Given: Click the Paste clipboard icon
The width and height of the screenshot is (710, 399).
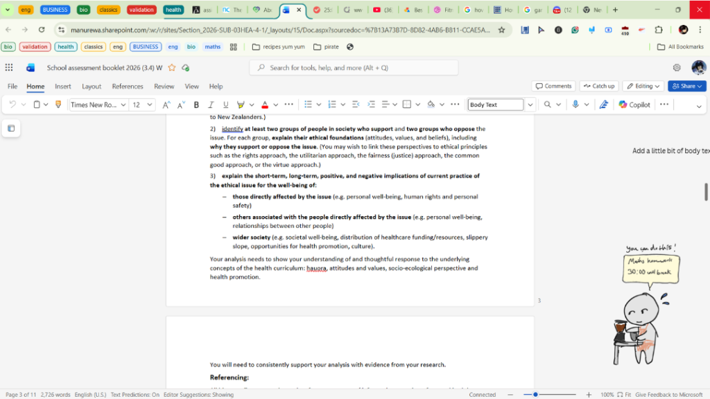Looking at the screenshot, I should click(x=37, y=105).
